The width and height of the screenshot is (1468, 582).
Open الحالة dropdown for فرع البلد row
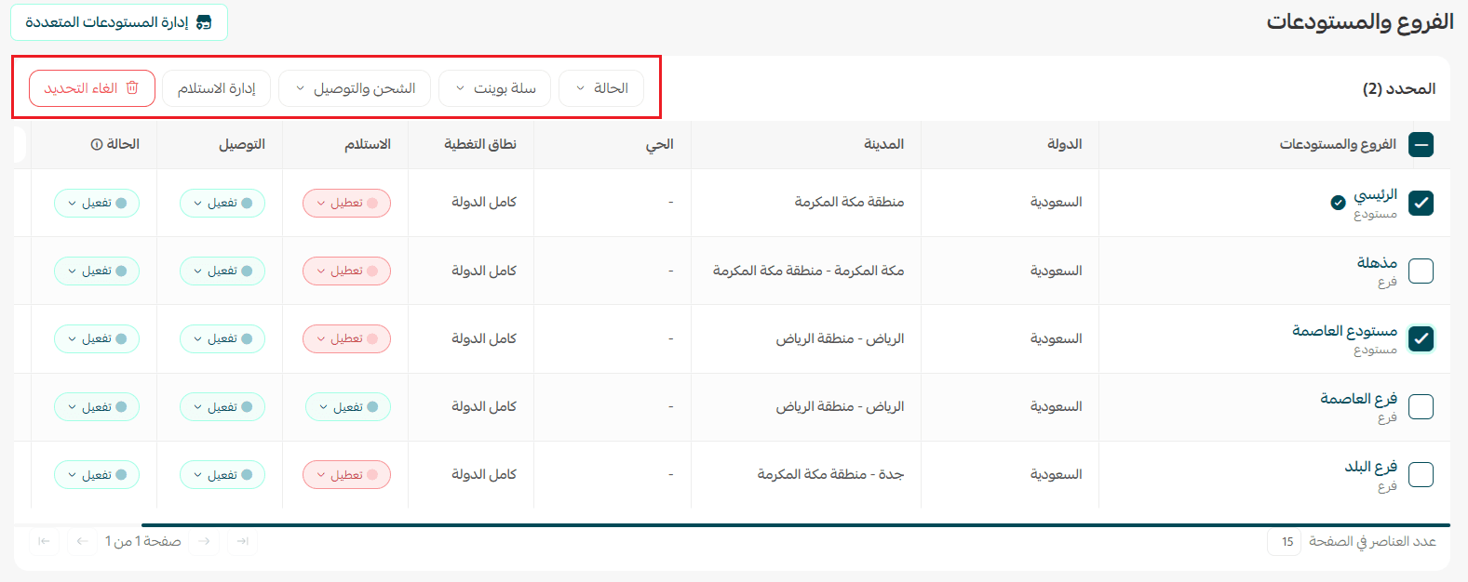pos(97,474)
